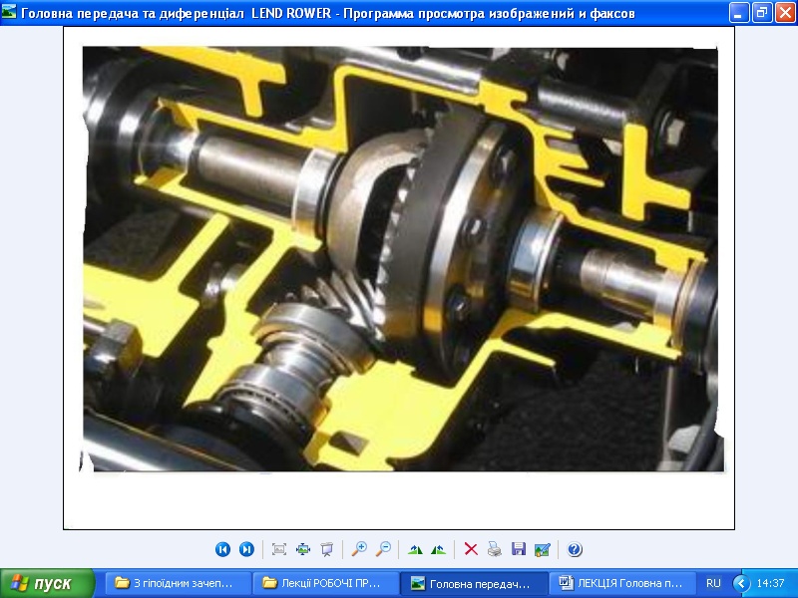Switch to Лекції РОБОЧІ ПР... folder

(326, 583)
